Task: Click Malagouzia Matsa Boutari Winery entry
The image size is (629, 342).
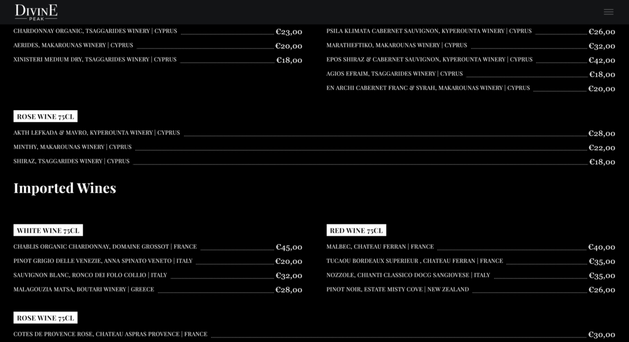Action: tap(84, 290)
